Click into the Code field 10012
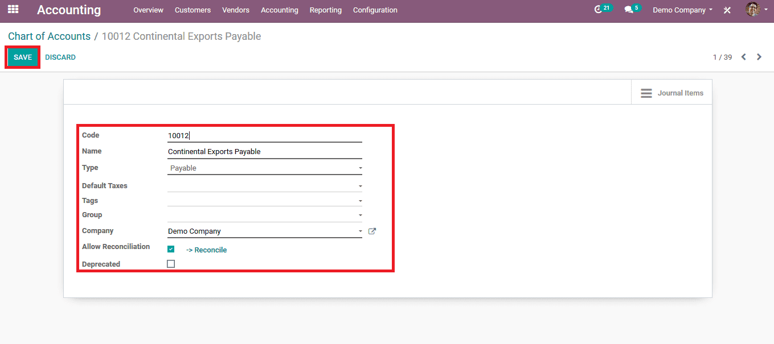Image resolution: width=774 pixels, height=344 pixels. pyautogui.click(x=265, y=136)
